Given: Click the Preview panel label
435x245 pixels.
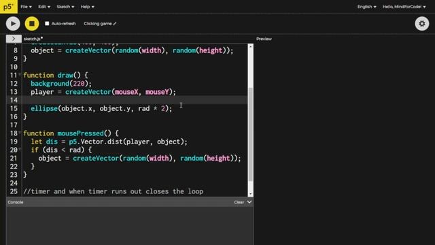Looking at the screenshot, I should [264, 39].
